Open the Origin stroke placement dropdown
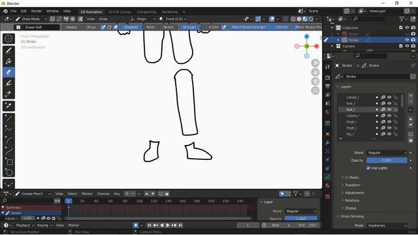 142,19
